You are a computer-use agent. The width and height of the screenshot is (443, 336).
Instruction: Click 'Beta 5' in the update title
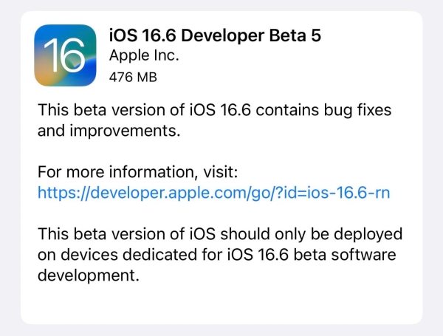(x=295, y=35)
